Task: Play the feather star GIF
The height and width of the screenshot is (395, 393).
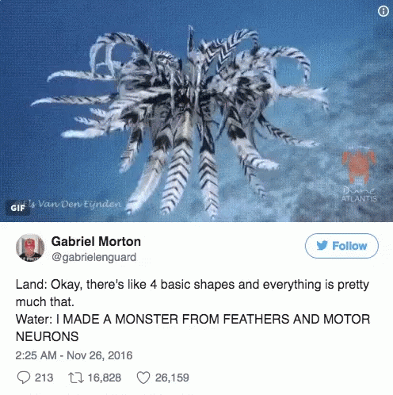Action: click(196, 111)
